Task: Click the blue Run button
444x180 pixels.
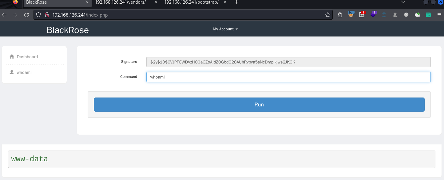Action: (259, 105)
